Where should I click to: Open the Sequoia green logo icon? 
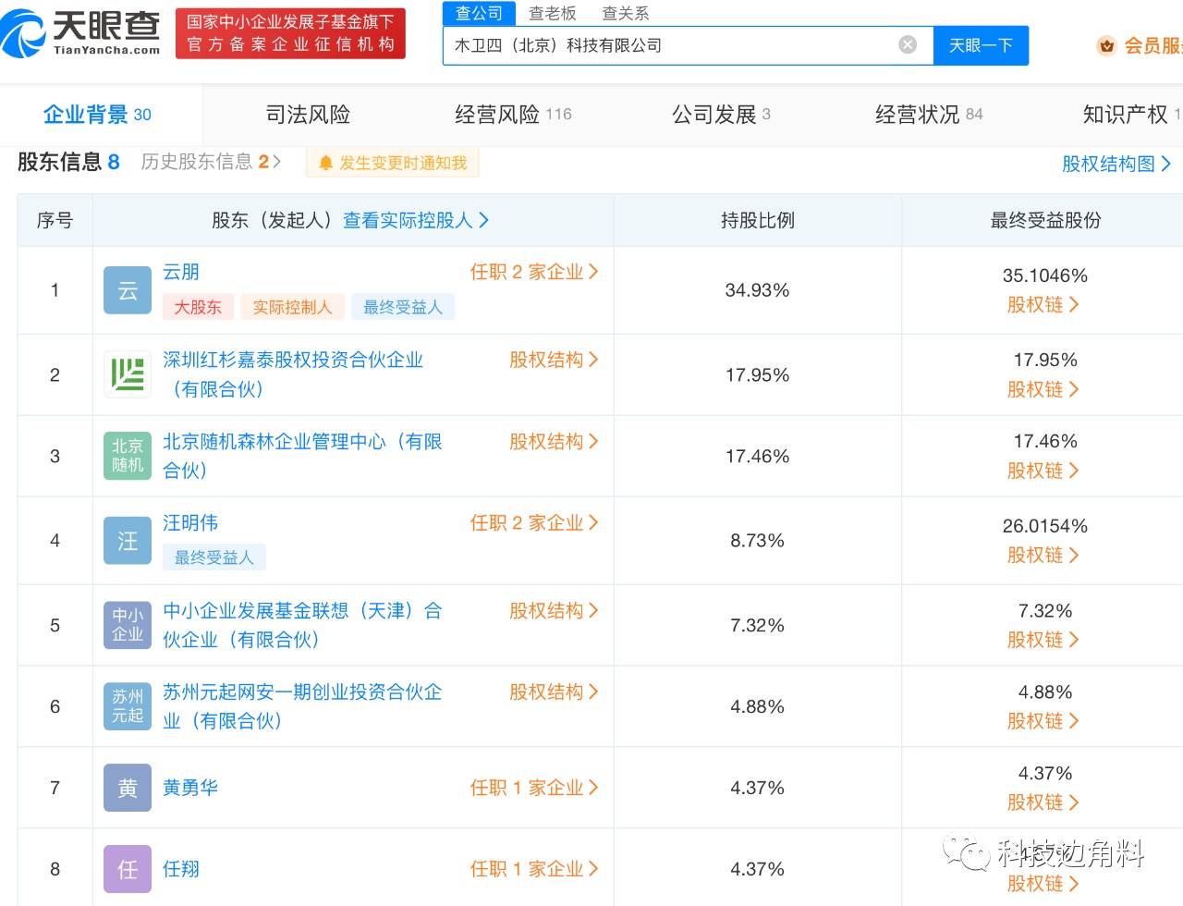coord(128,374)
